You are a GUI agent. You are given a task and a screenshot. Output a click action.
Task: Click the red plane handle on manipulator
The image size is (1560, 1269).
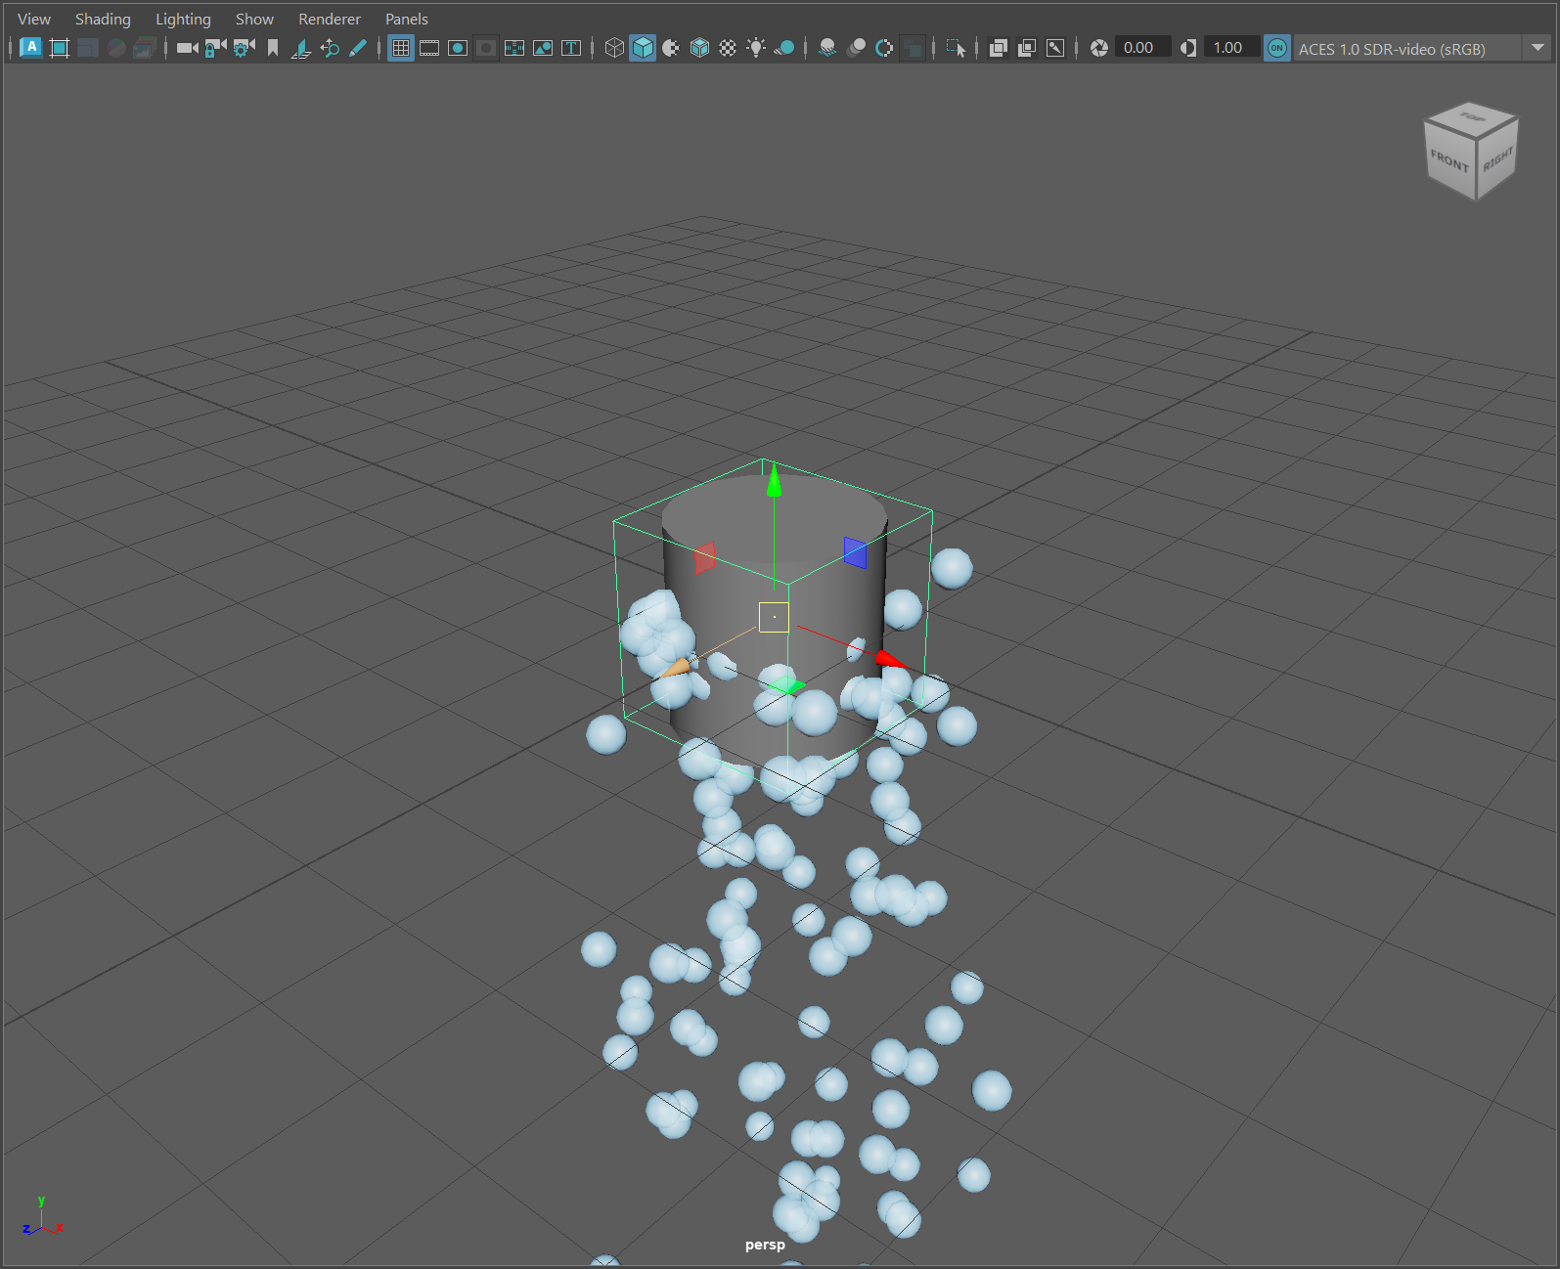coord(705,558)
